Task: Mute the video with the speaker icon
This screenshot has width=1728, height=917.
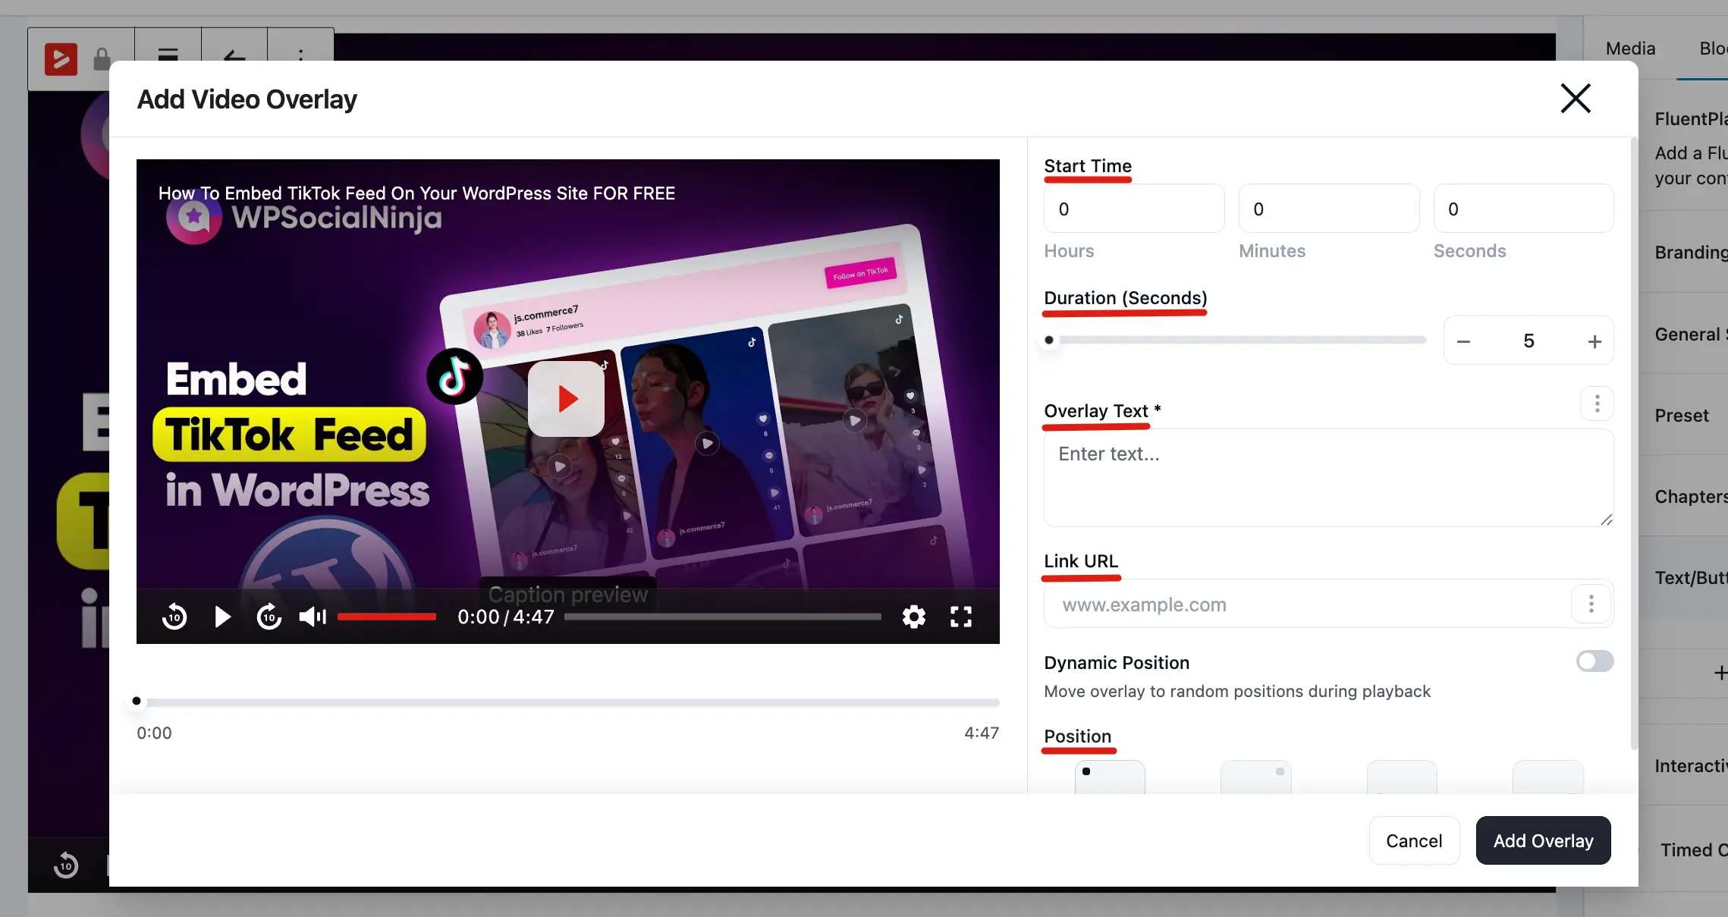Action: click(x=313, y=617)
